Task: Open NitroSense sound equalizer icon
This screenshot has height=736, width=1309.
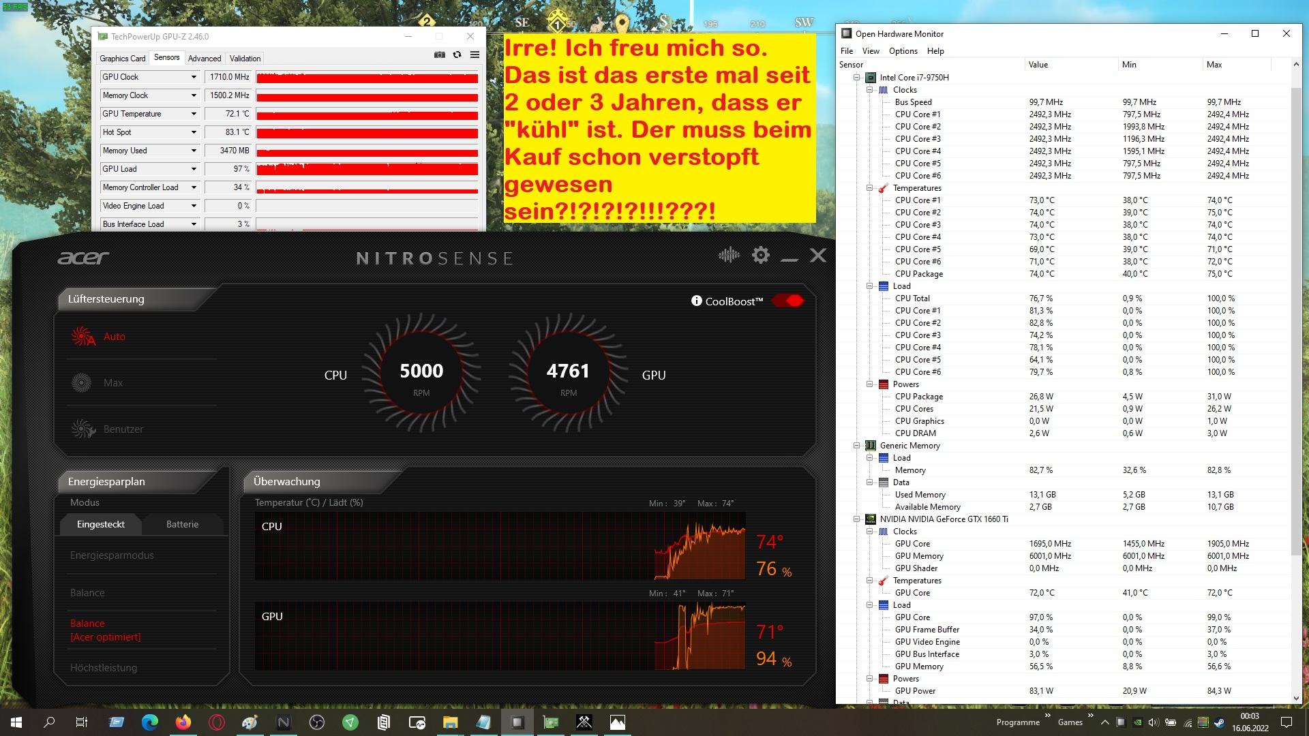Action: pos(729,256)
